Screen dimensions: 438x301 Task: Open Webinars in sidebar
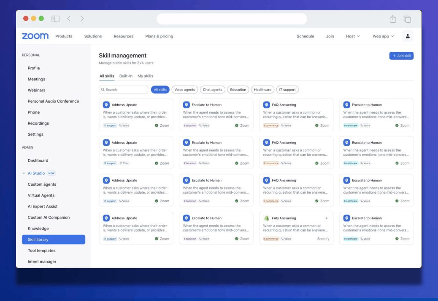36,90
